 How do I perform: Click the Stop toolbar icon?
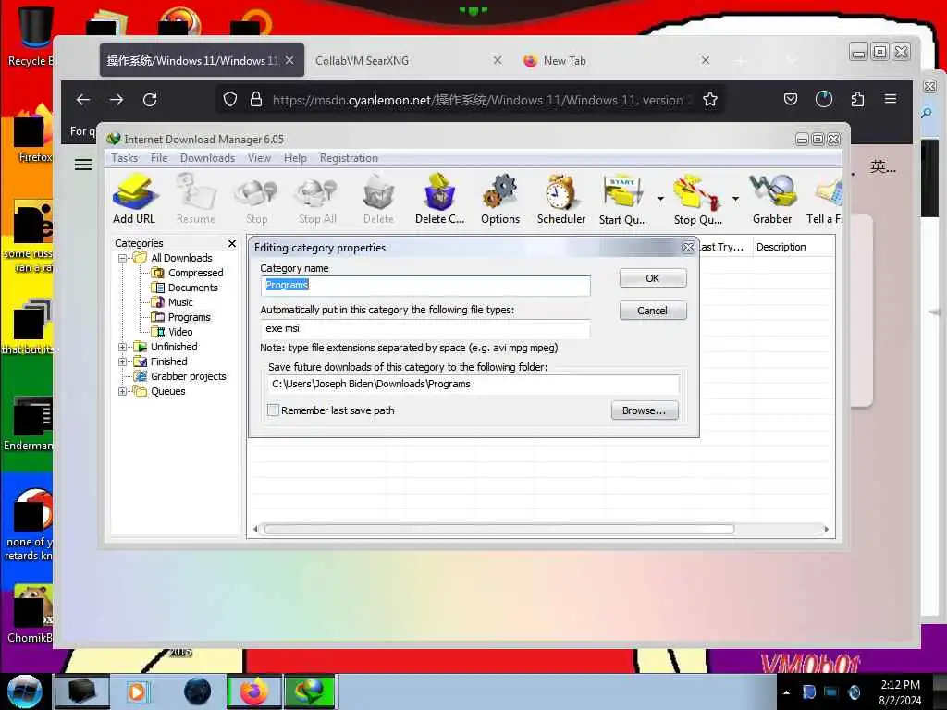(257, 200)
